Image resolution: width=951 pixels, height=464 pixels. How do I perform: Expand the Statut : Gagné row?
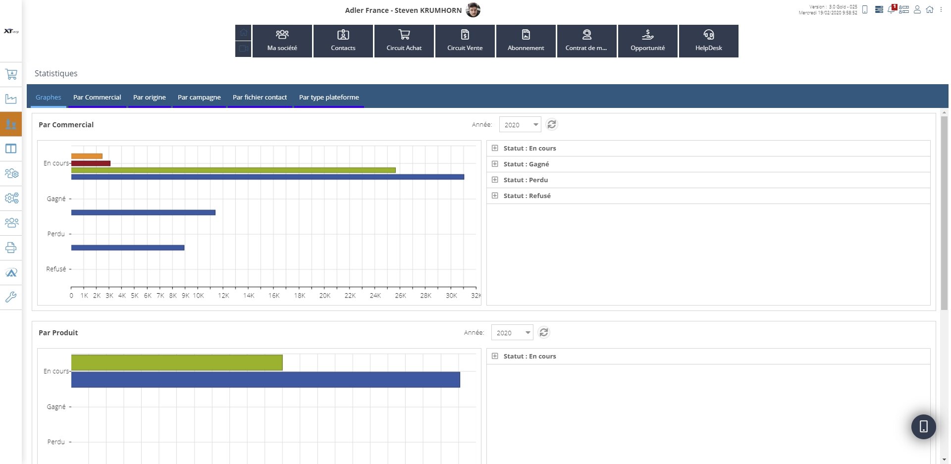[495, 164]
